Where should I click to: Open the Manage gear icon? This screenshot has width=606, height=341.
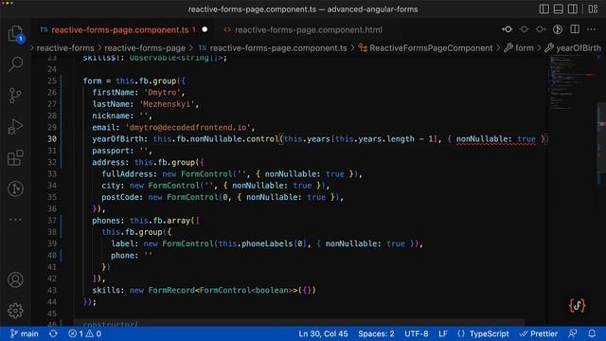pos(15,311)
